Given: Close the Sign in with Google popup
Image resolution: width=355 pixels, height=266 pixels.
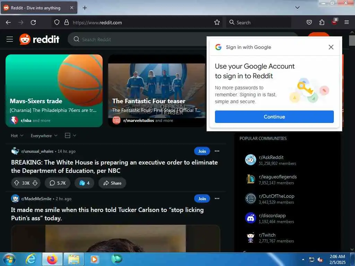Looking at the screenshot, I should [331, 47].
